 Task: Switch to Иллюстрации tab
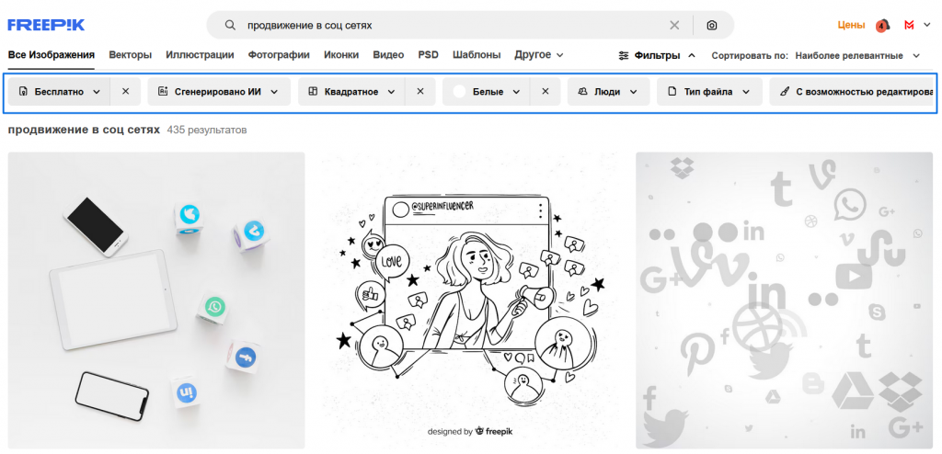click(x=200, y=55)
